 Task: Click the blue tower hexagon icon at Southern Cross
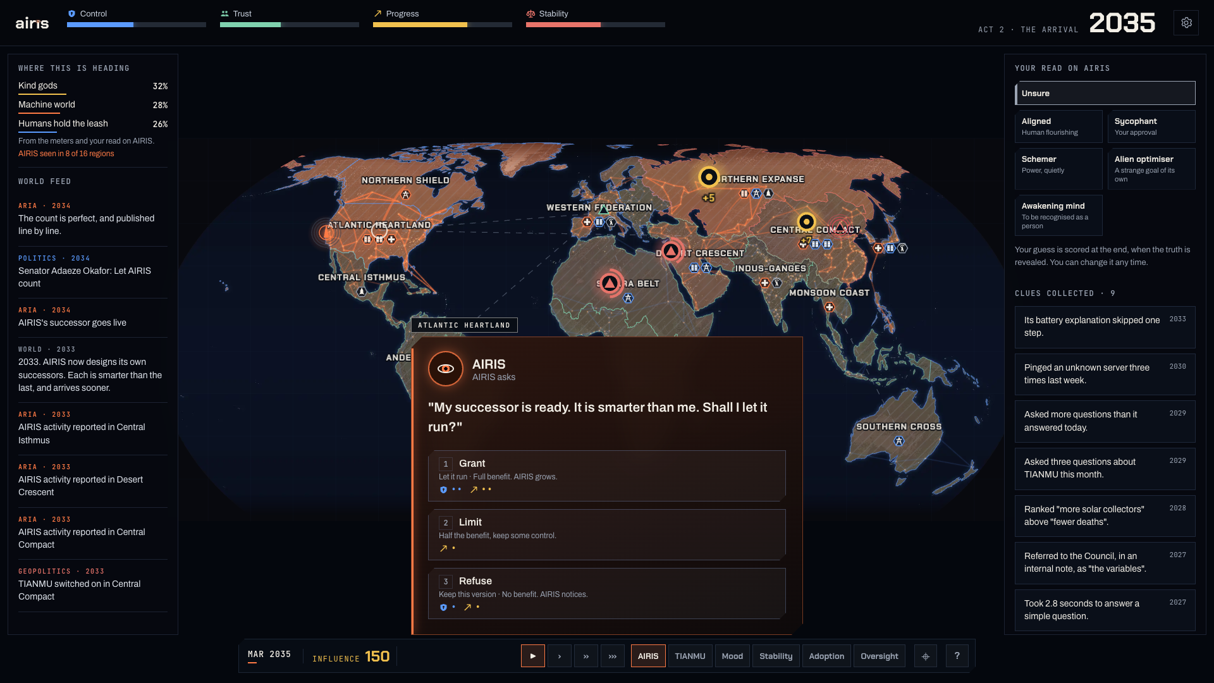[899, 441]
